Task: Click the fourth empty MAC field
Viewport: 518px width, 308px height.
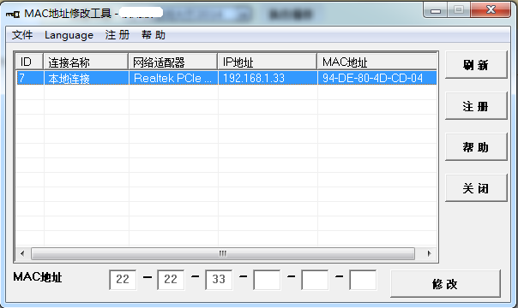Action: click(x=267, y=280)
